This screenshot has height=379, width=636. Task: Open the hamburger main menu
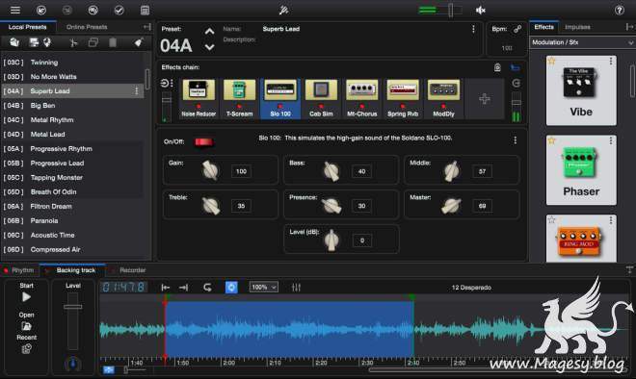tap(15, 11)
